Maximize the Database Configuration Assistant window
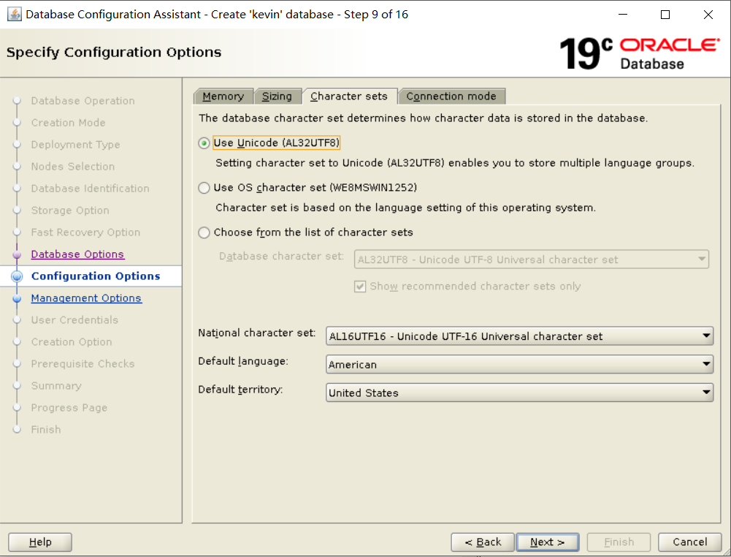 665,15
